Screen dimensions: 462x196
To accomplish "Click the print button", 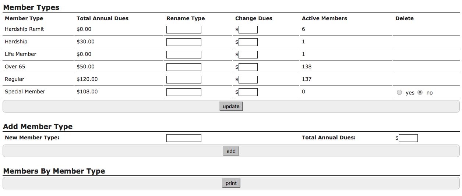I will click(x=231, y=183).
